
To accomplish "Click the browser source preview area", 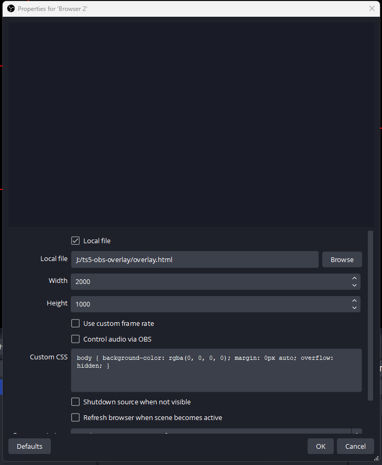I will [x=191, y=124].
